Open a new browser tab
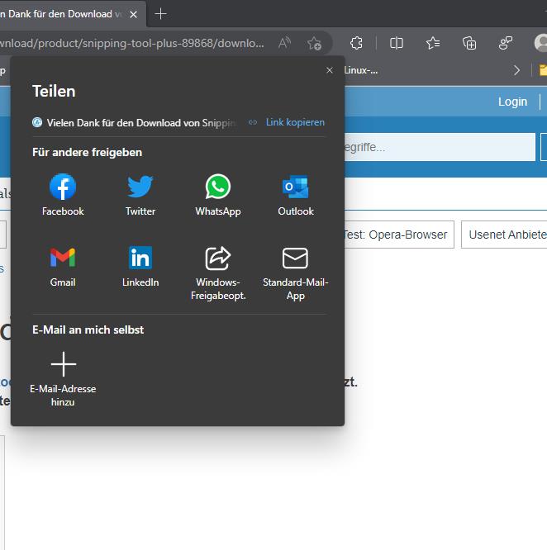This screenshot has height=550, width=547. pos(160,14)
